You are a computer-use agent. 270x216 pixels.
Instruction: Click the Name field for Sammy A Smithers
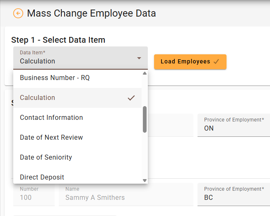[124, 194]
